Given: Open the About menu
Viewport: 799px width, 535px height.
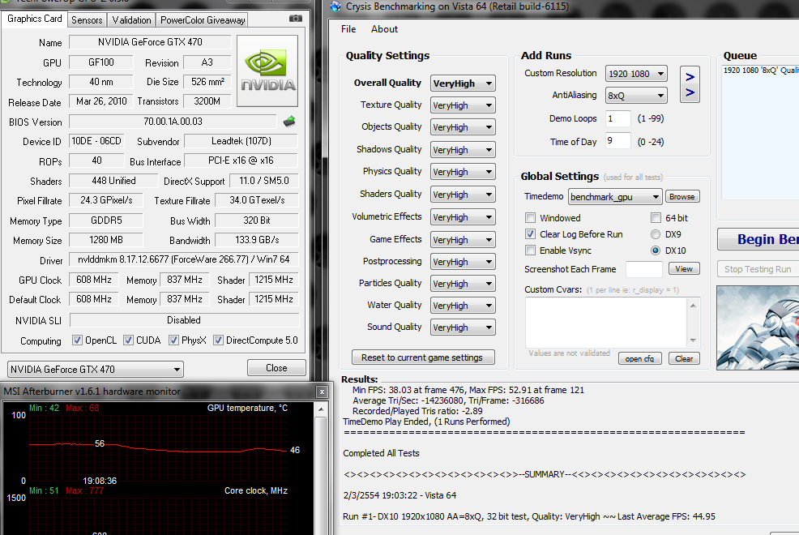Looking at the screenshot, I should [384, 29].
